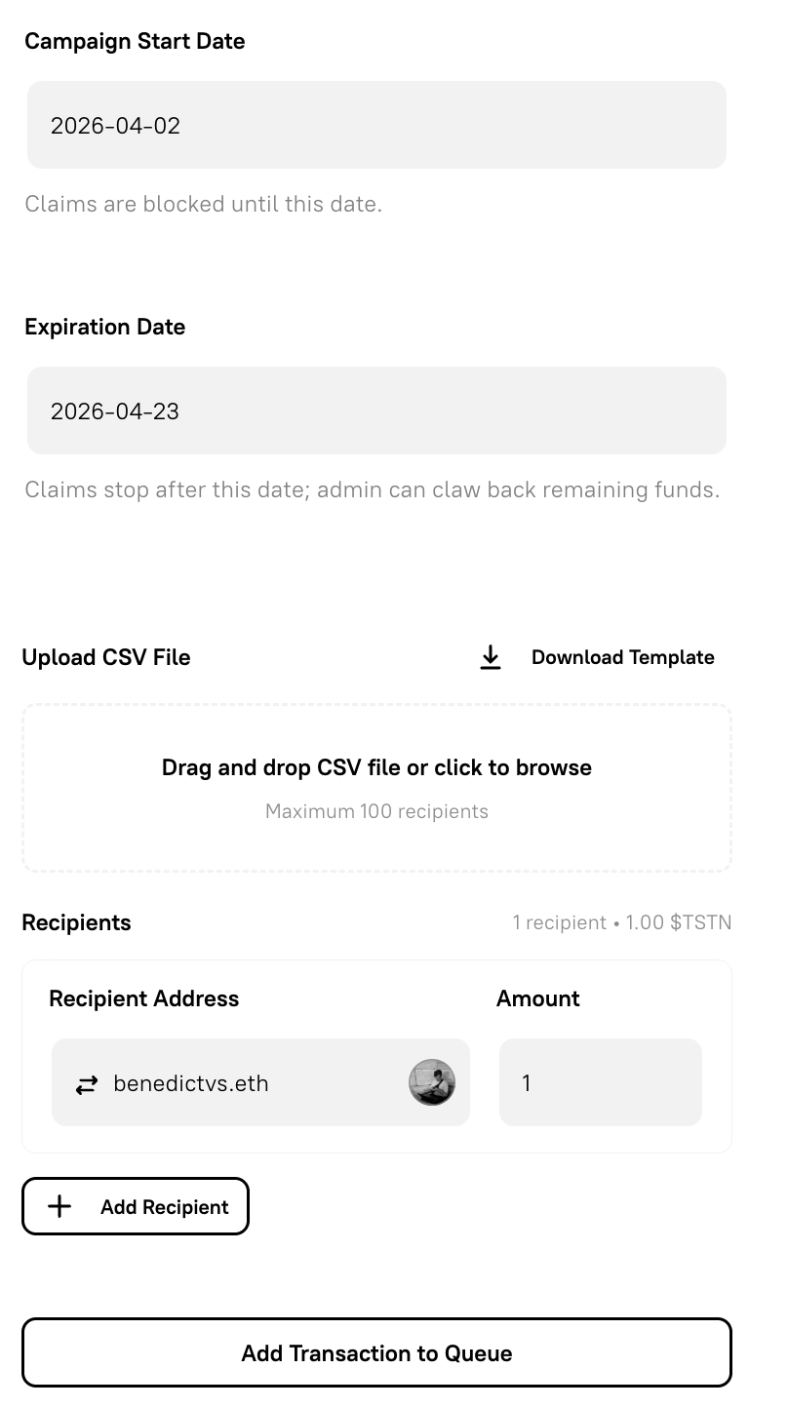This screenshot has height=1408, width=788.
Task: Click the Recipients section heading
Action: pos(76,922)
